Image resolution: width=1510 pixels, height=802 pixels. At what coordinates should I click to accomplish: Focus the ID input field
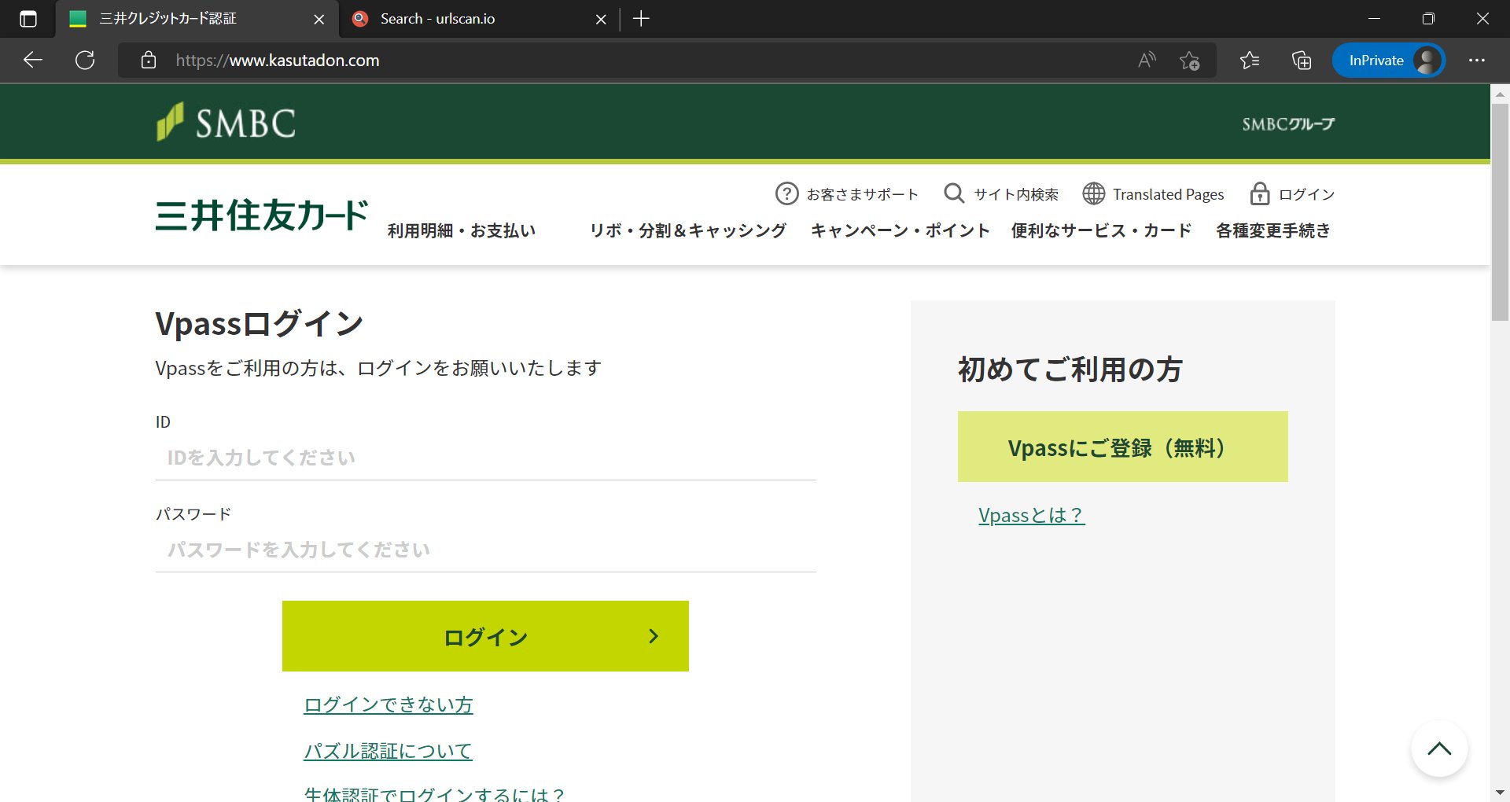[x=486, y=458]
